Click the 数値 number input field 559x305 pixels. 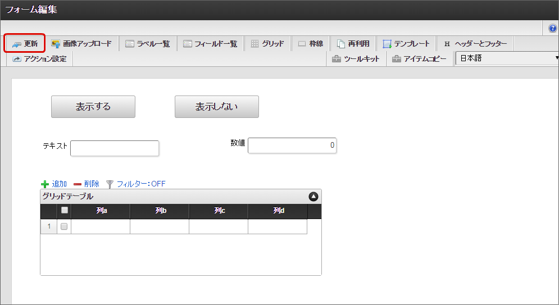point(292,145)
